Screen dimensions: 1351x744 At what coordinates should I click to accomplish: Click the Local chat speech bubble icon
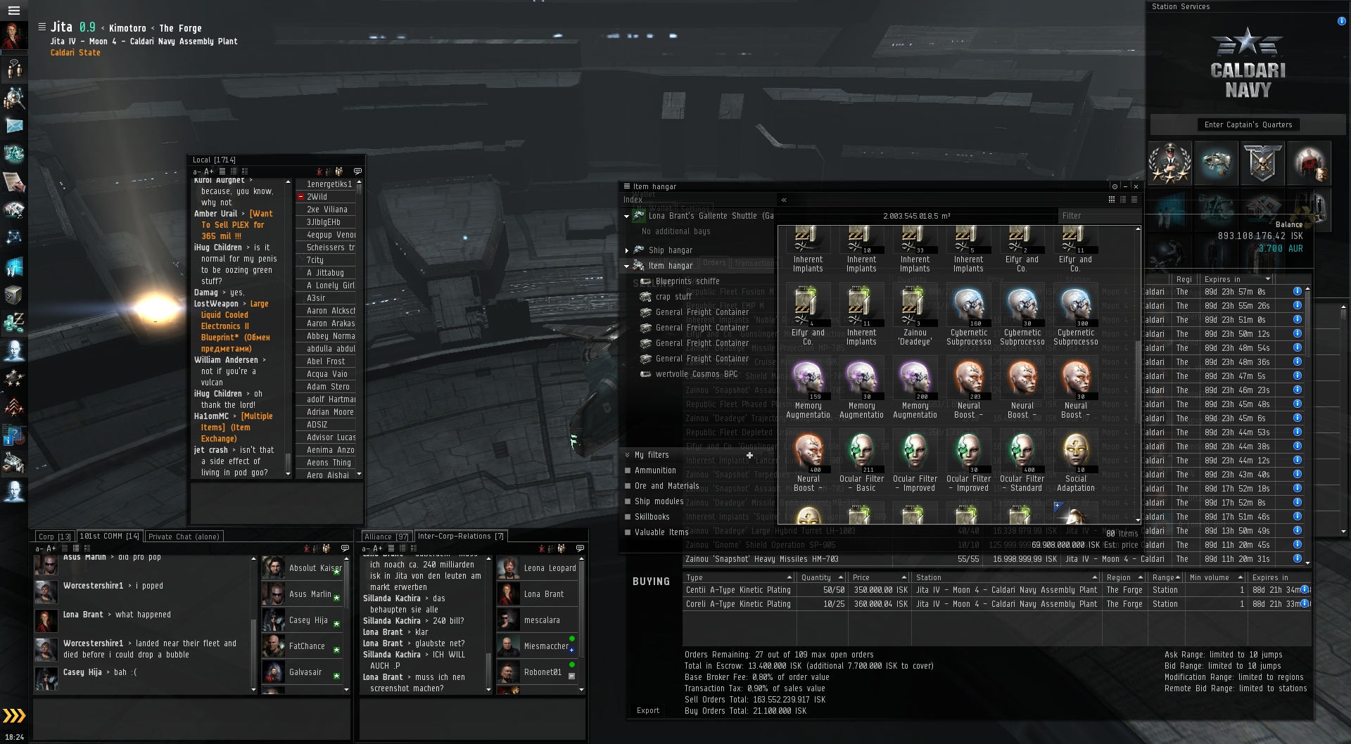pos(357,172)
